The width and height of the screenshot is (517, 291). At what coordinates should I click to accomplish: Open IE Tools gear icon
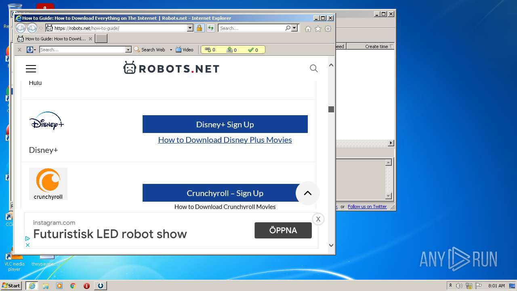click(328, 29)
